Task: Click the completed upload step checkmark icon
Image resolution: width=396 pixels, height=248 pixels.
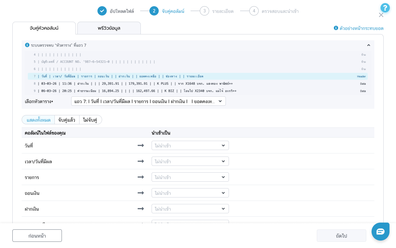Action: click(102, 11)
